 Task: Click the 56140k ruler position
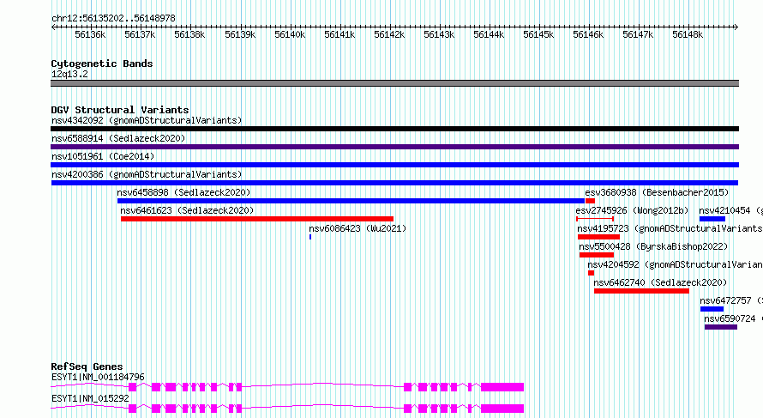pyautogui.click(x=290, y=34)
